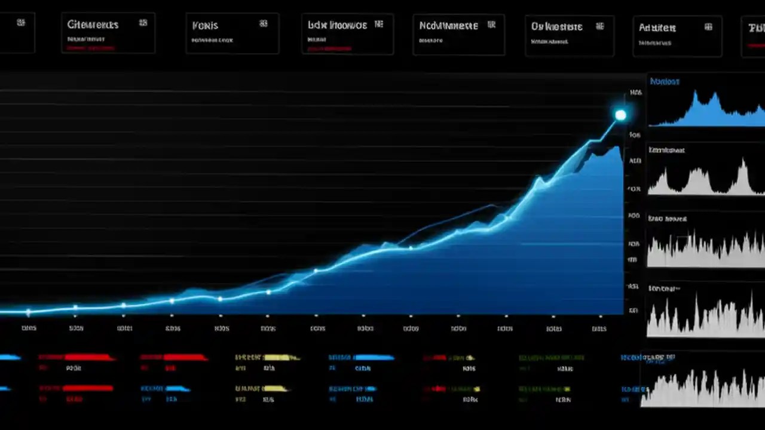Click the icon beside the Lax Inonuce label
765x430 pixels.
point(379,25)
